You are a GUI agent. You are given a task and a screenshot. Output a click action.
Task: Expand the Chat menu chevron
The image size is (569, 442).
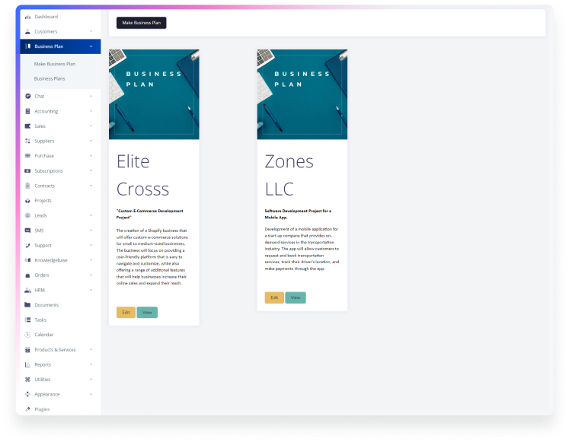click(91, 97)
